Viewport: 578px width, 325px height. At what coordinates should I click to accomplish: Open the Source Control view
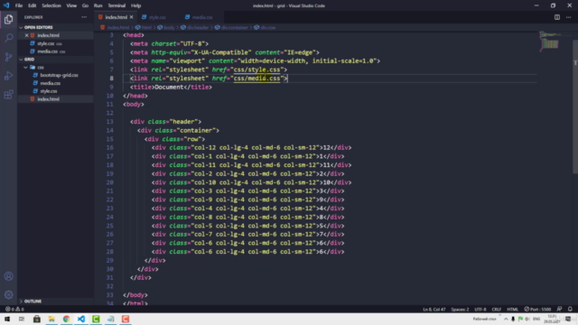8,57
